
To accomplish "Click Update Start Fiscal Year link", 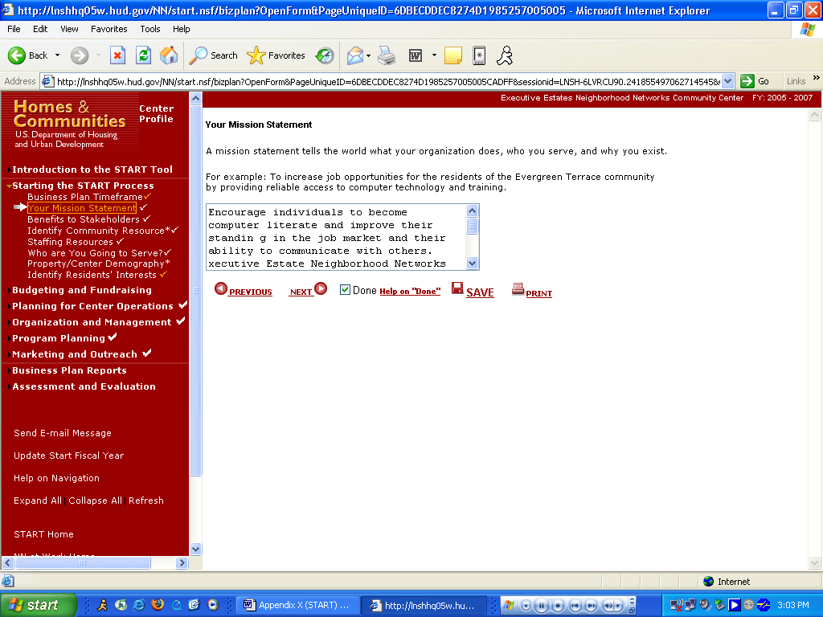I will coord(69,456).
